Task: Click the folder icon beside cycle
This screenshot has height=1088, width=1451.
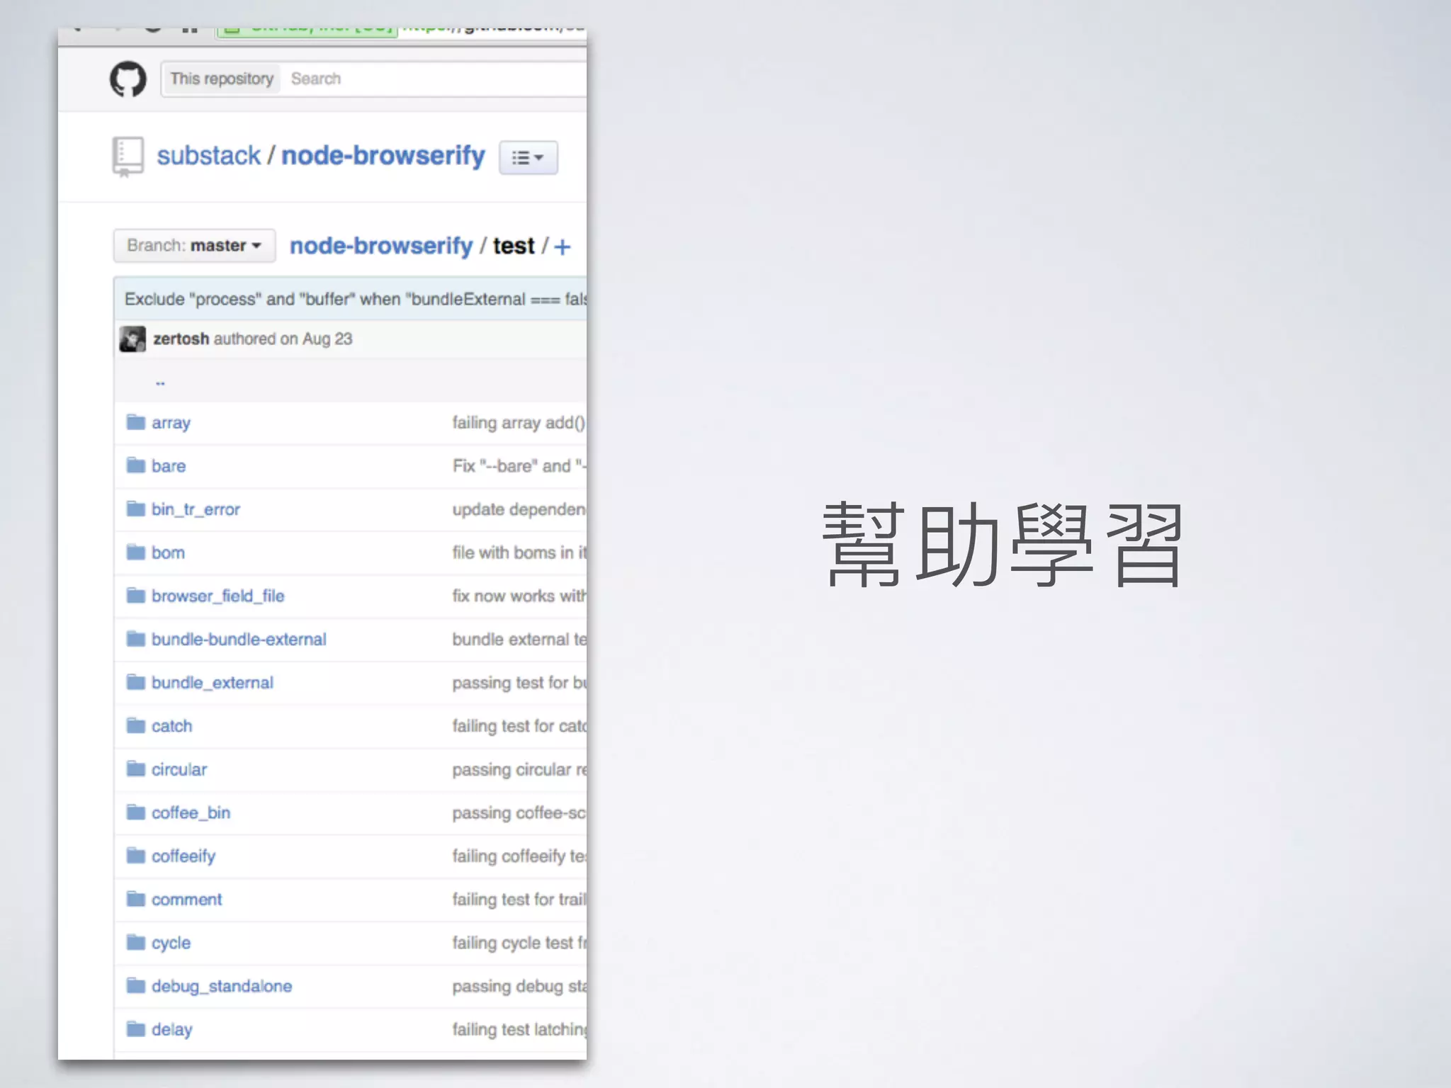Action: pyautogui.click(x=135, y=943)
